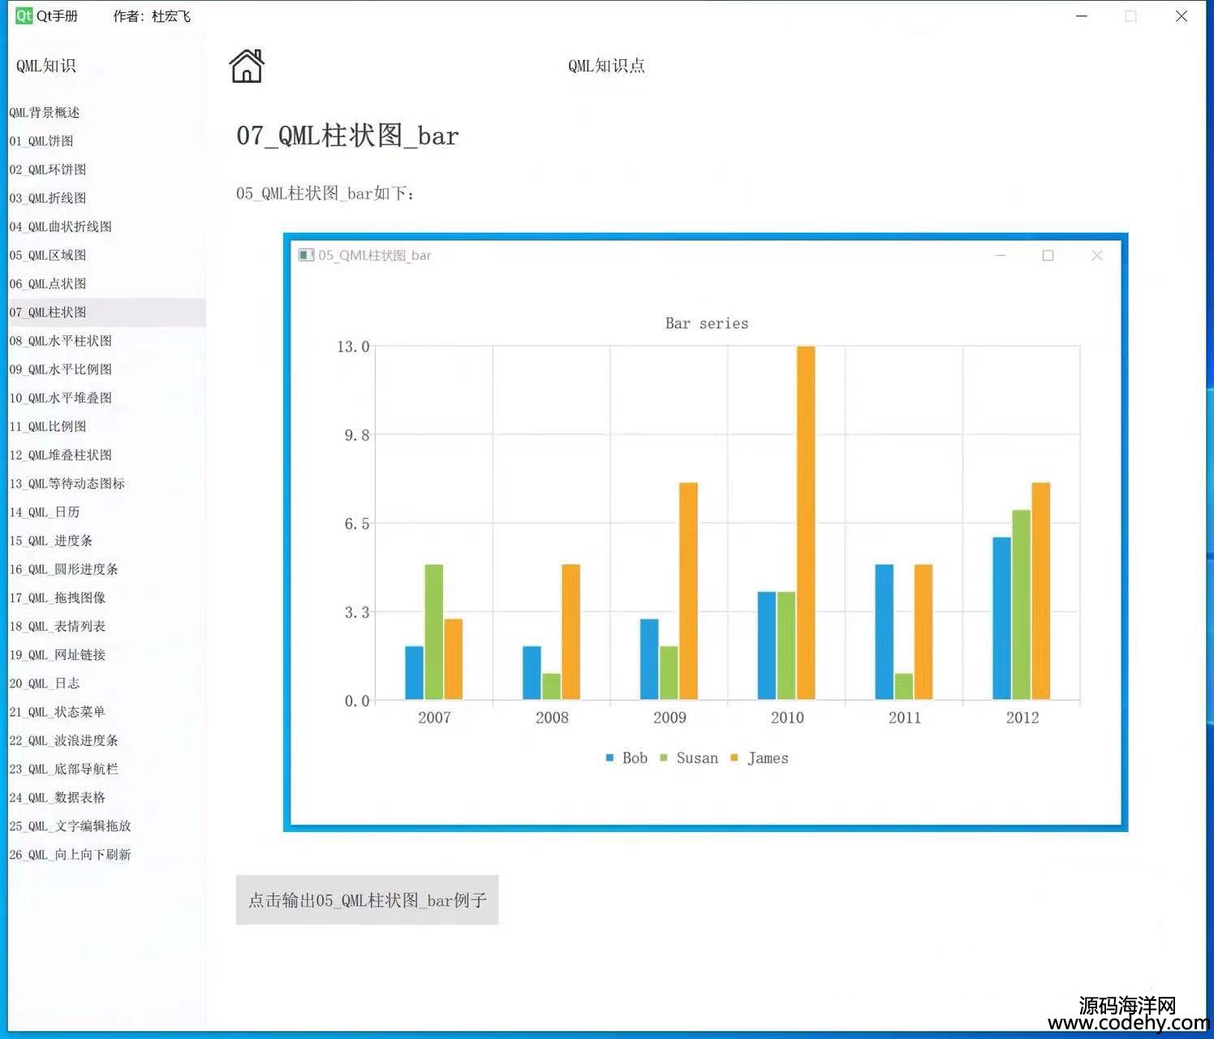Open 01_QML饼图 in the sidebar
Viewport: 1214px width, 1039px height.
(x=41, y=141)
